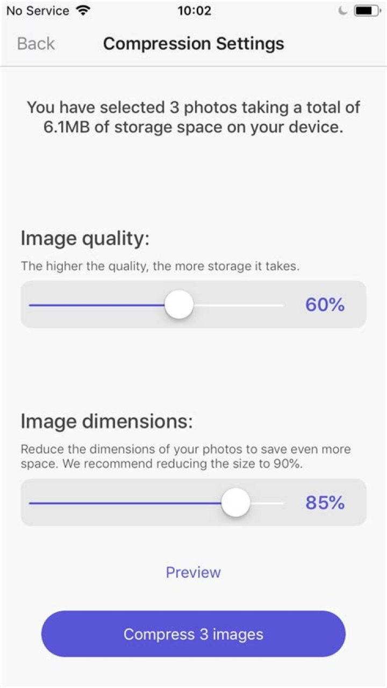The width and height of the screenshot is (387, 688).
Task: Tap the clock showing 10:02
Action: pos(193,10)
